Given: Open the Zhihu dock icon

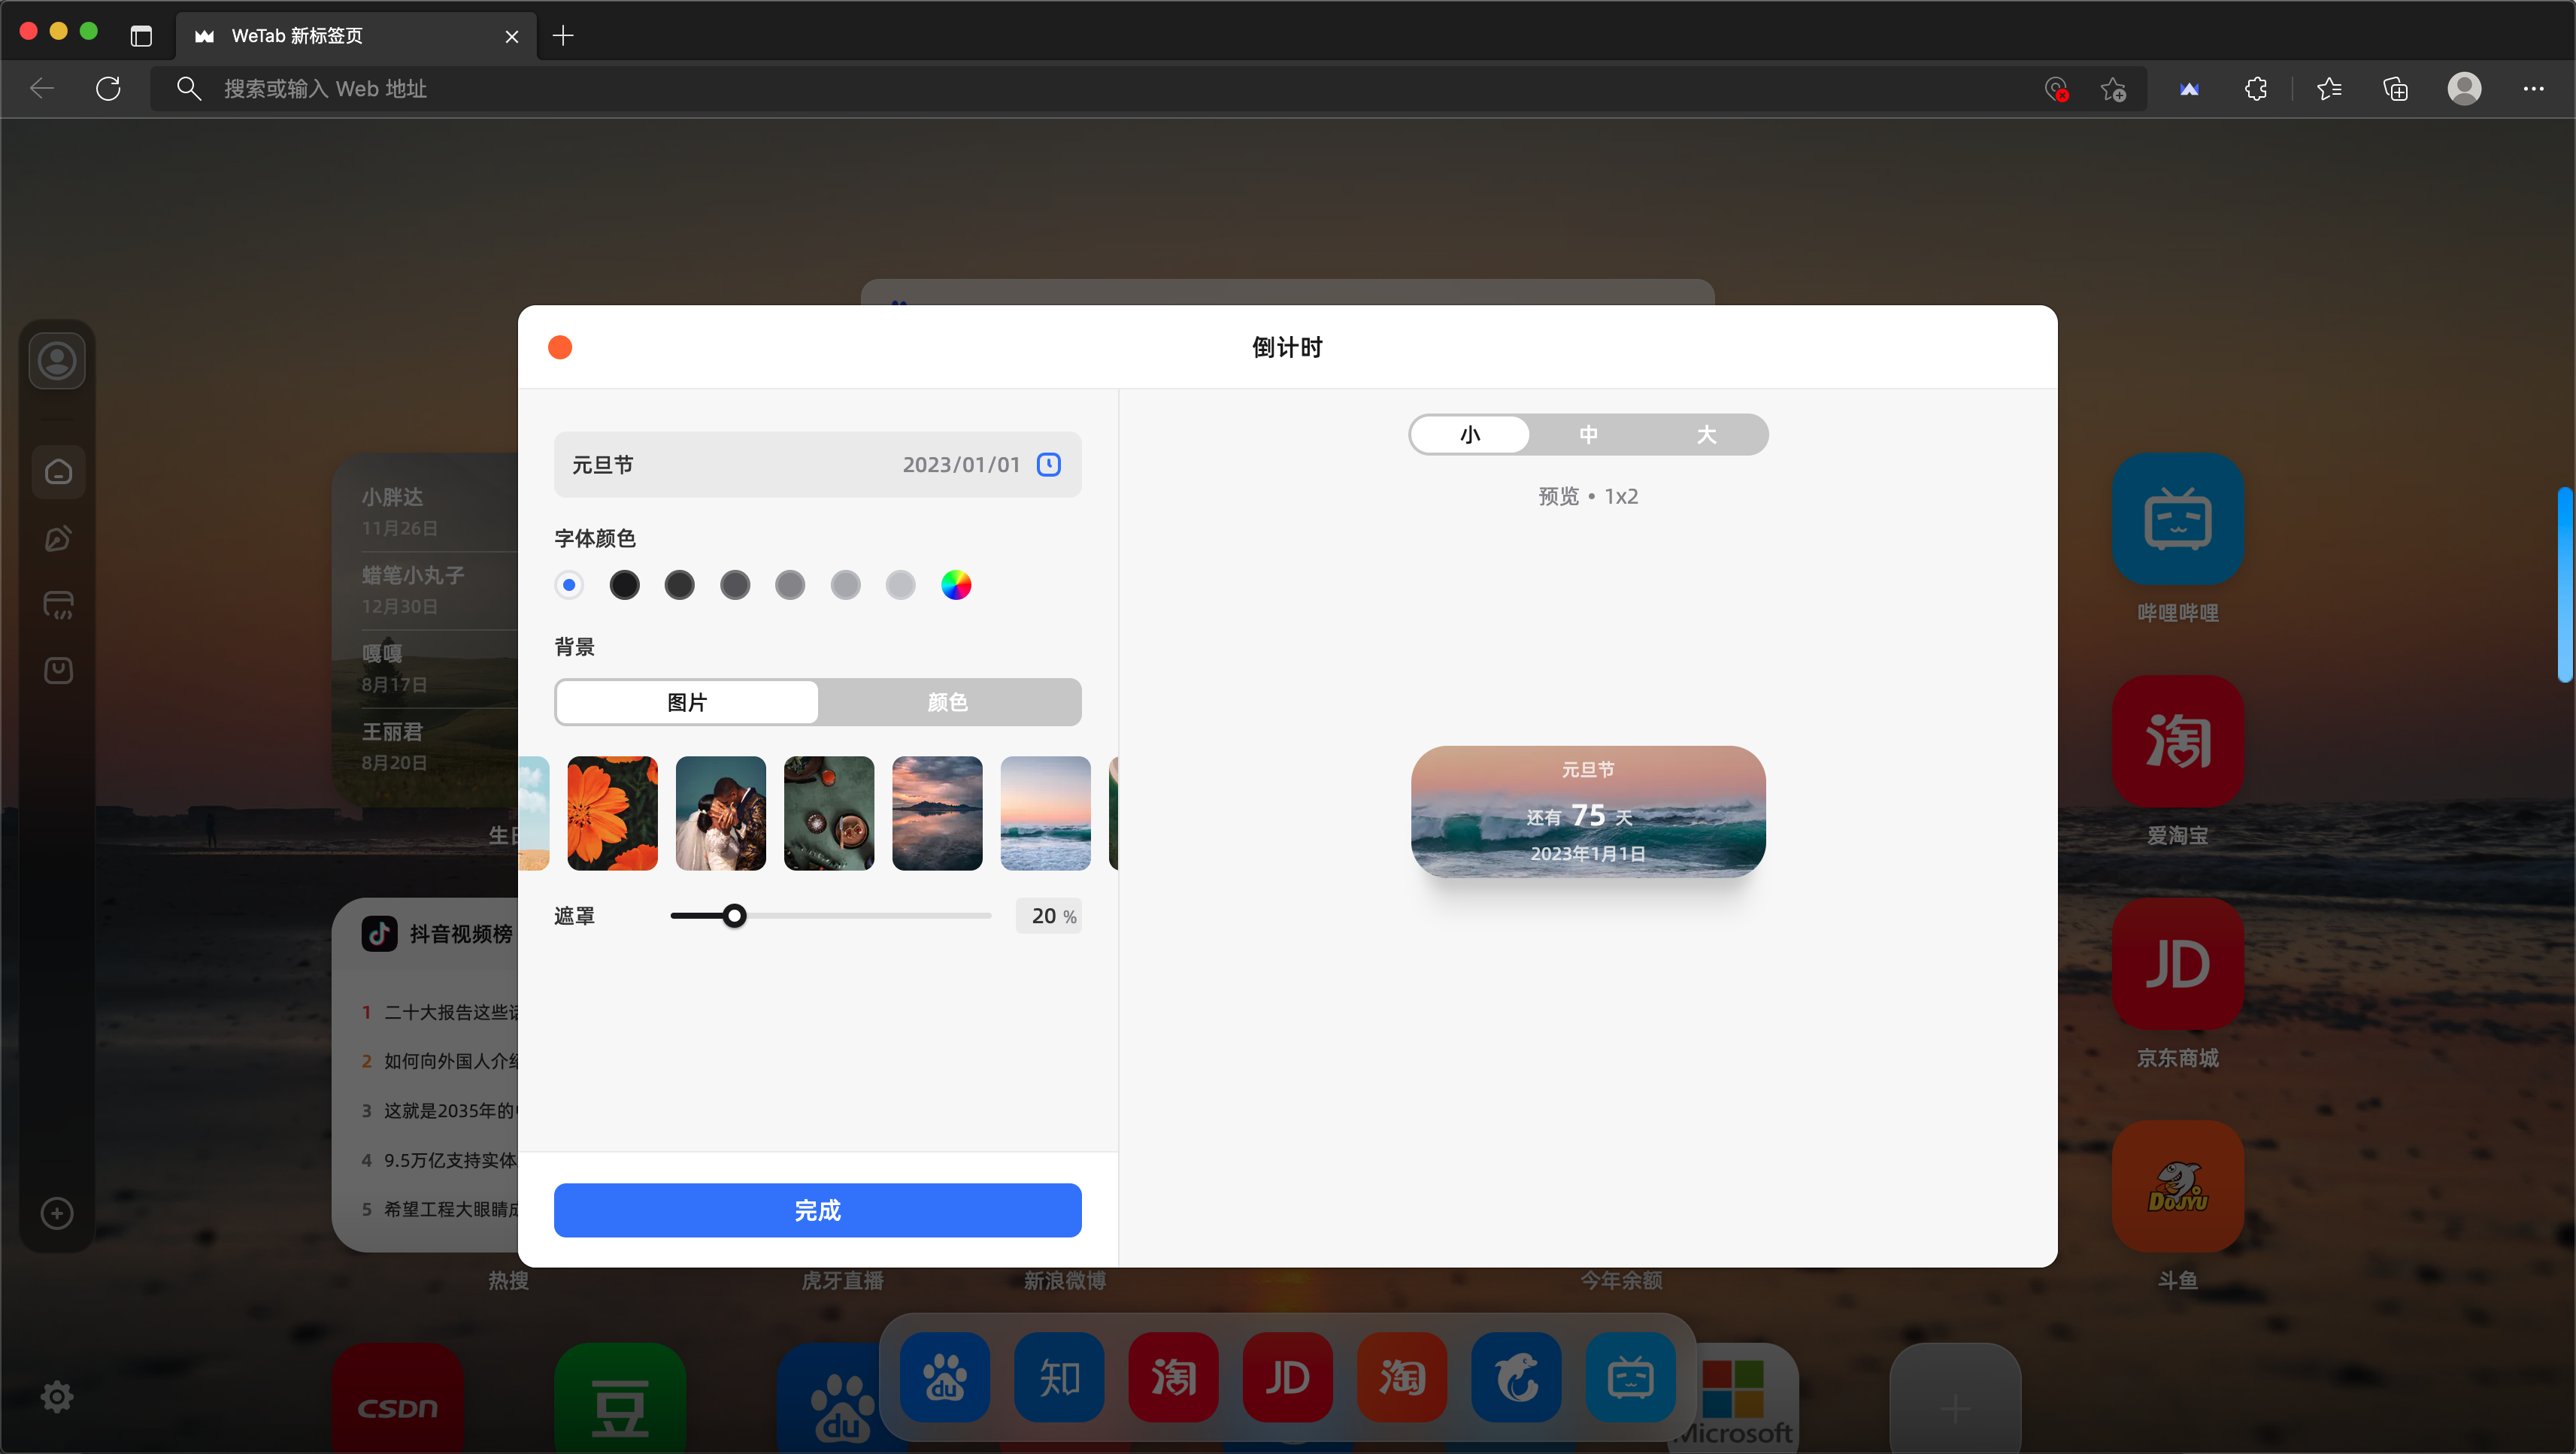Looking at the screenshot, I should coord(1059,1378).
